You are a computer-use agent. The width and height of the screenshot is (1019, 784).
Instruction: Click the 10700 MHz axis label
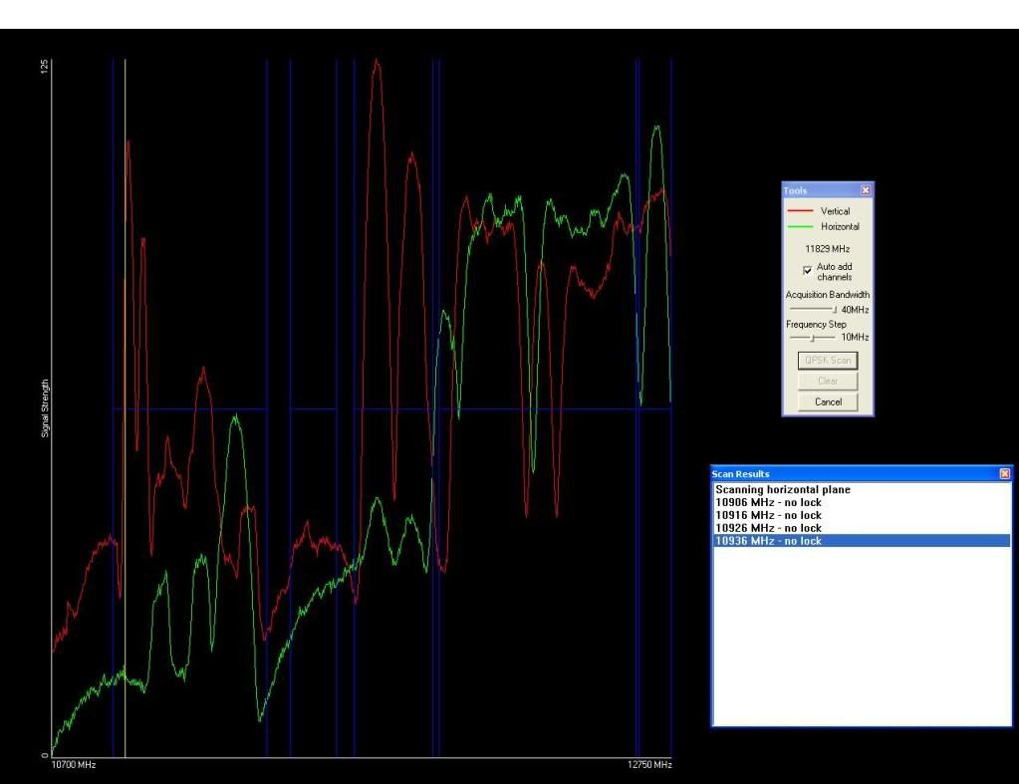[x=74, y=765]
